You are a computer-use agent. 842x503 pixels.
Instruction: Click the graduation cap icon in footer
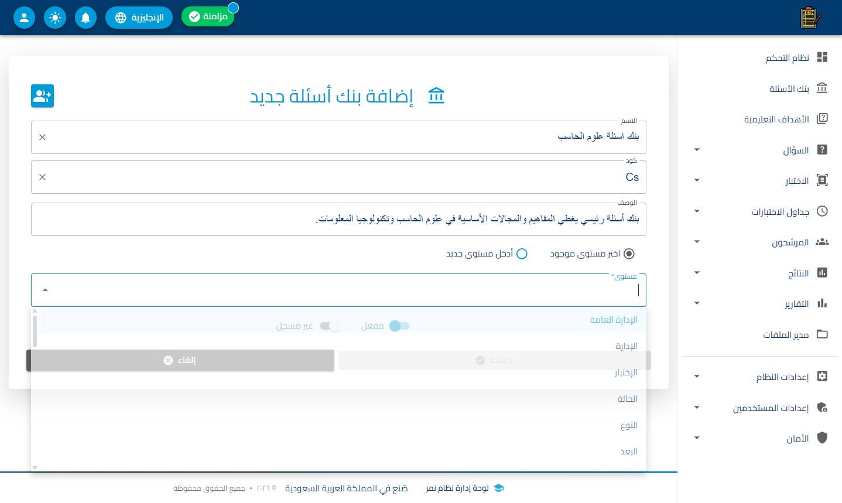[499, 488]
